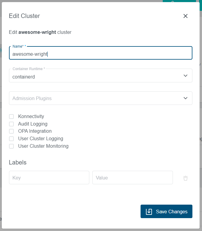The image size is (202, 231).
Task: Check the OPA Integration box
Action: click(x=11, y=131)
